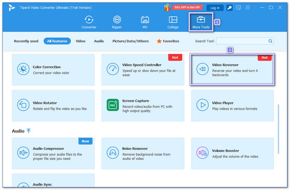This screenshot has height=190, width=290.
Task: Click the Audio section heading
Action: point(18,131)
